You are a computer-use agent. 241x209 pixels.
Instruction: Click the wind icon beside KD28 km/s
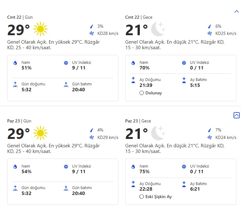click(92, 33)
